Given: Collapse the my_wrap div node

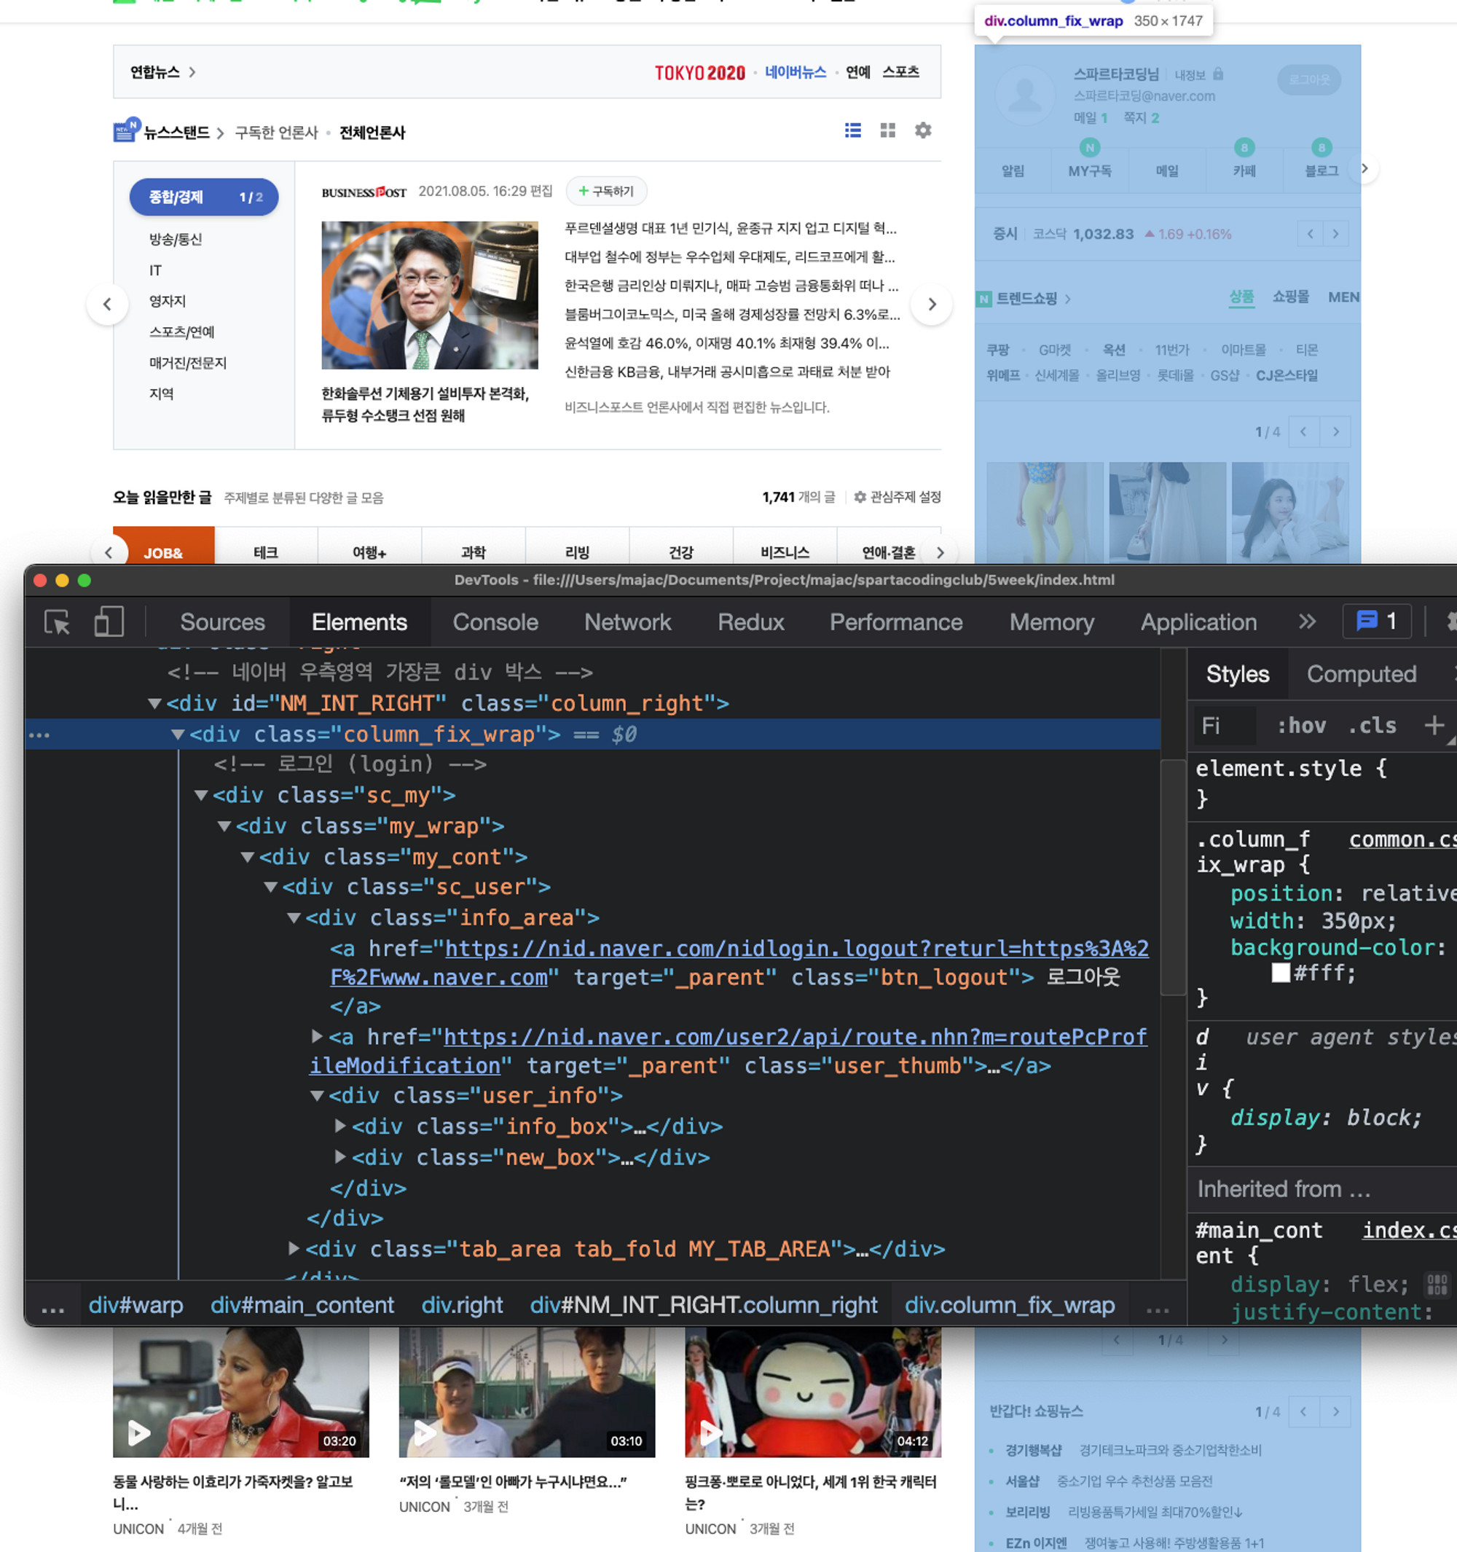Looking at the screenshot, I should [x=225, y=827].
